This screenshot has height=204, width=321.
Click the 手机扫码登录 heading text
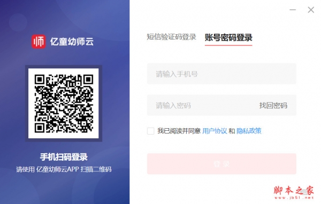(x=64, y=157)
